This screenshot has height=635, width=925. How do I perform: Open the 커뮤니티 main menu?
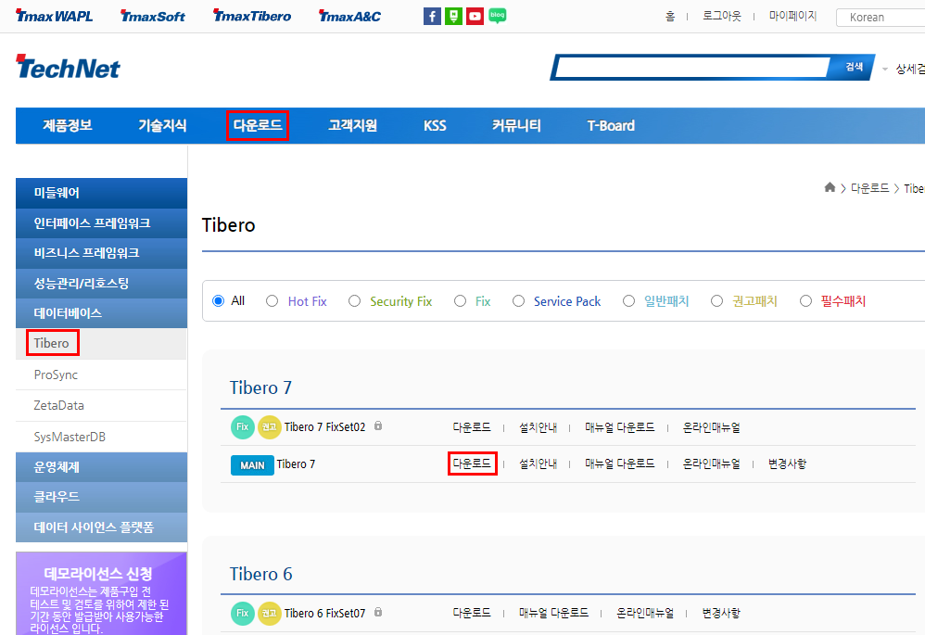[516, 125]
